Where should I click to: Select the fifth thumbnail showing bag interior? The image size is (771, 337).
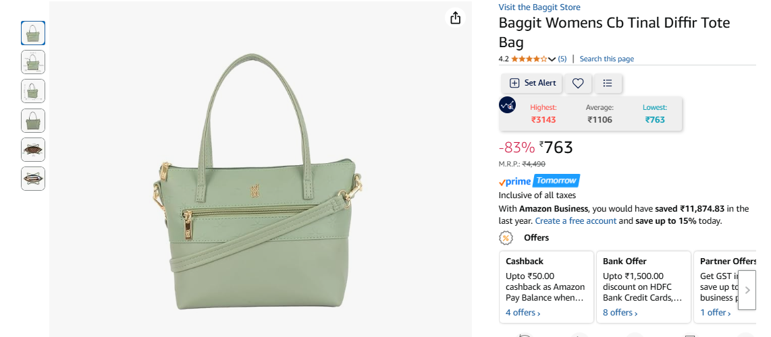pyautogui.click(x=33, y=150)
